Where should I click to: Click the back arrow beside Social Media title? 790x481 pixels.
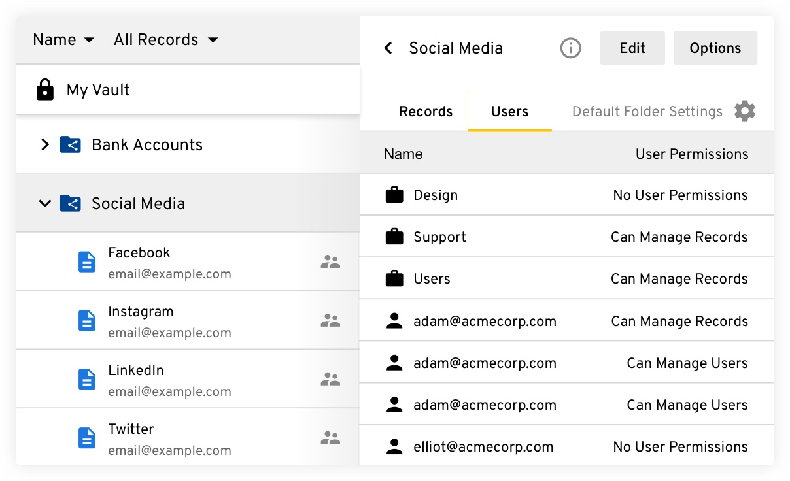coord(388,48)
